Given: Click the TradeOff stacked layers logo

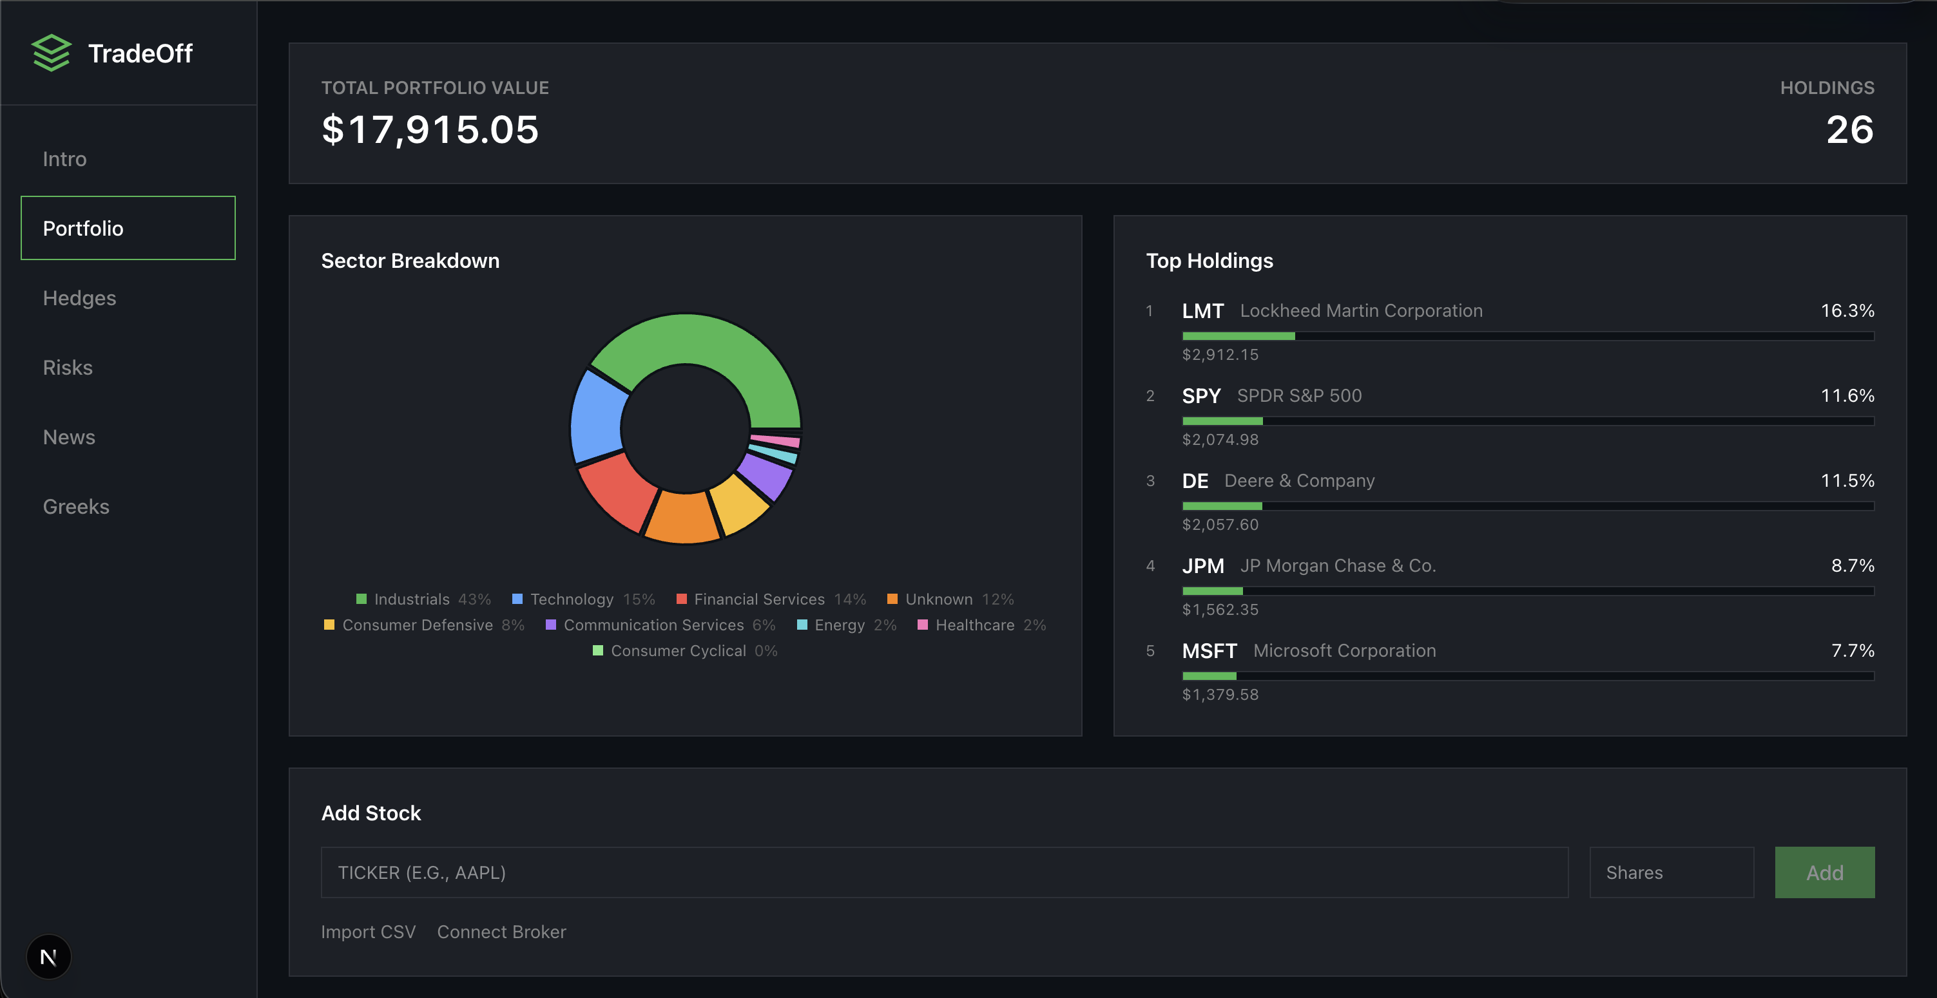Looking at the screenshot, I should point(51,53).
